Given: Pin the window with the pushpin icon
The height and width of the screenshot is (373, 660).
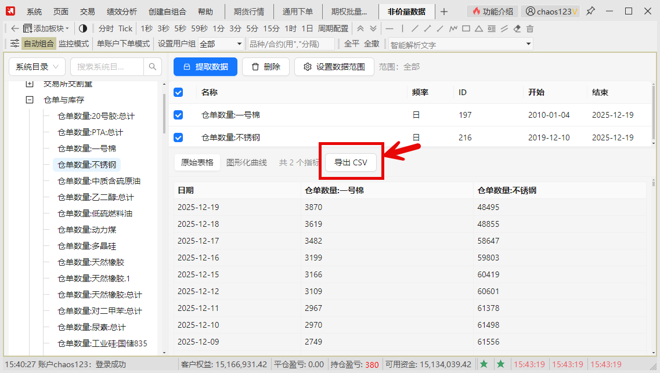Looking at the screenshot, I should [590, 11].
